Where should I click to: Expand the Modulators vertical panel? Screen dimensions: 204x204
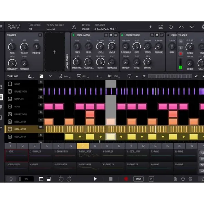tap(67, 52)
